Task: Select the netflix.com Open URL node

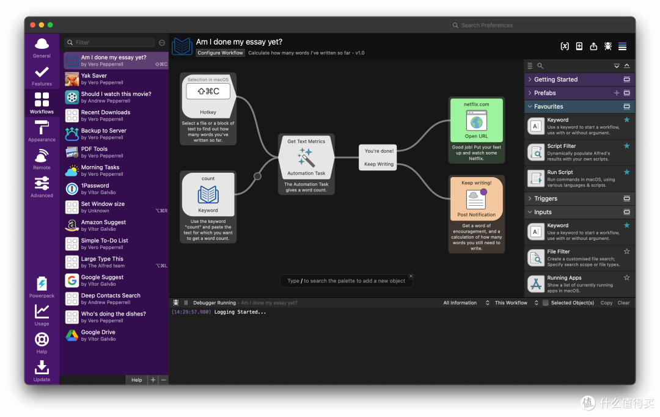Action: tap(477, 120)
